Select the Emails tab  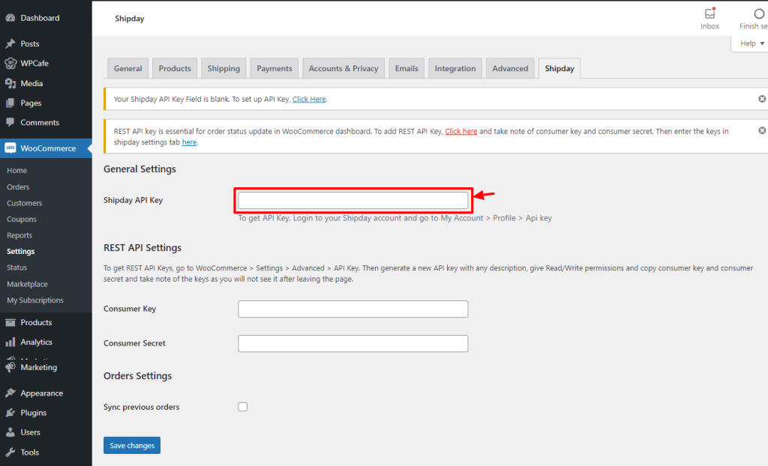pyautogui.click(x=406, y=68)
